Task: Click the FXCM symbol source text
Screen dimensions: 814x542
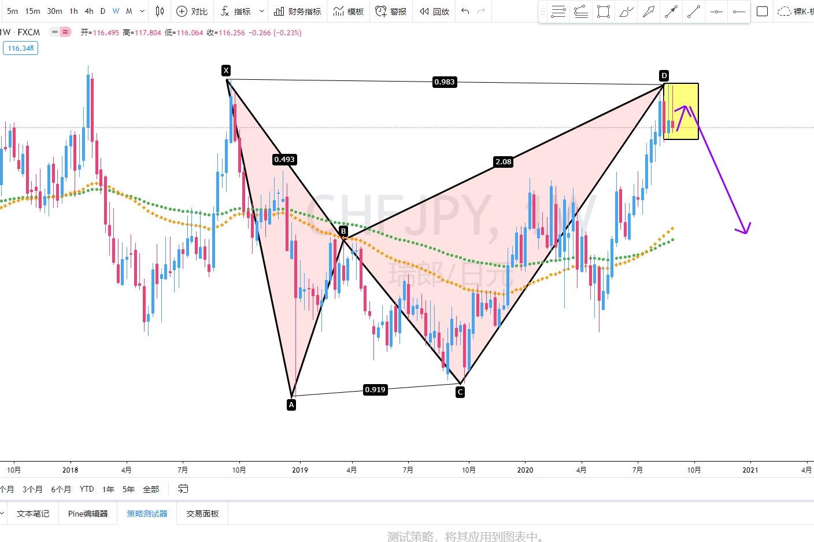Action: [x=29, y=32]
